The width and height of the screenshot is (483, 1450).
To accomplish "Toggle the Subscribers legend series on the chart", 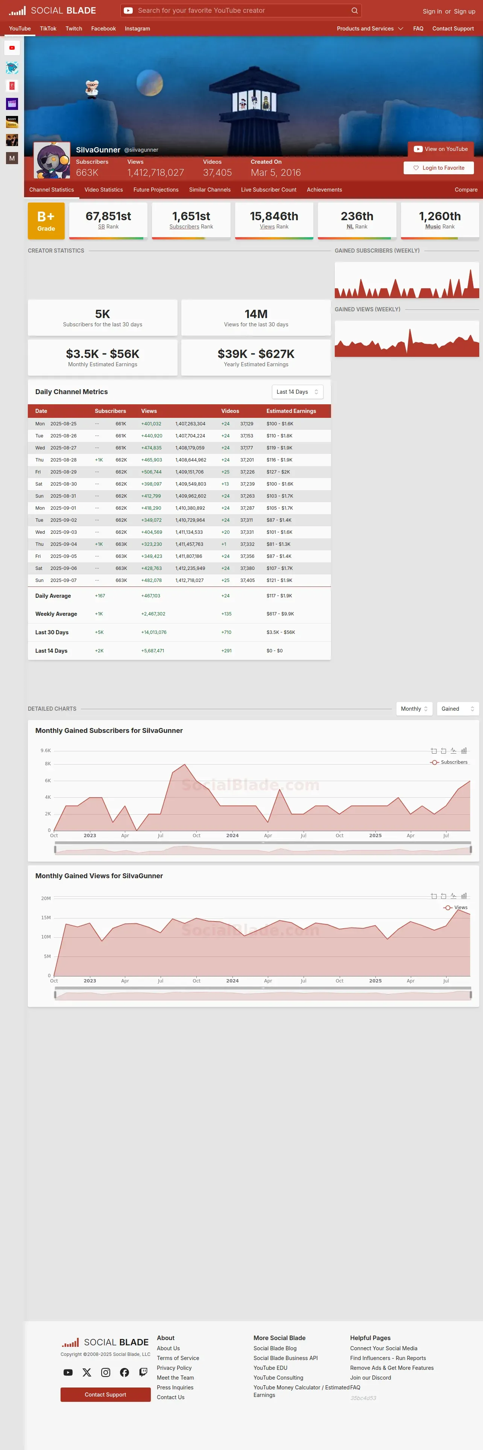I will point(449,762).
